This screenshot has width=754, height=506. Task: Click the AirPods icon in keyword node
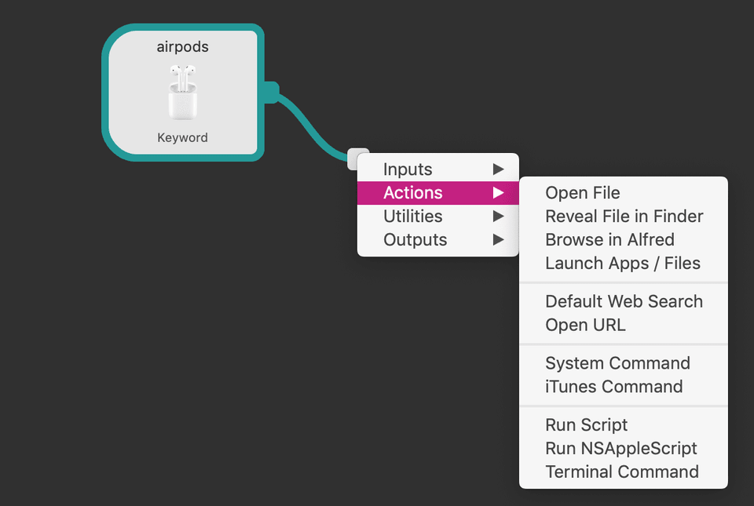click(182, 93)
